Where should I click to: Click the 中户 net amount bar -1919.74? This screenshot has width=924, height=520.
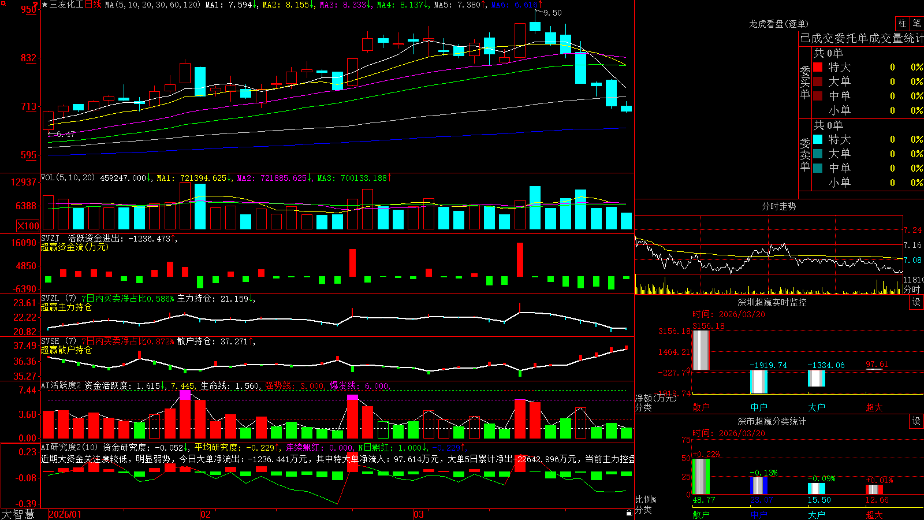pos(759,382)
